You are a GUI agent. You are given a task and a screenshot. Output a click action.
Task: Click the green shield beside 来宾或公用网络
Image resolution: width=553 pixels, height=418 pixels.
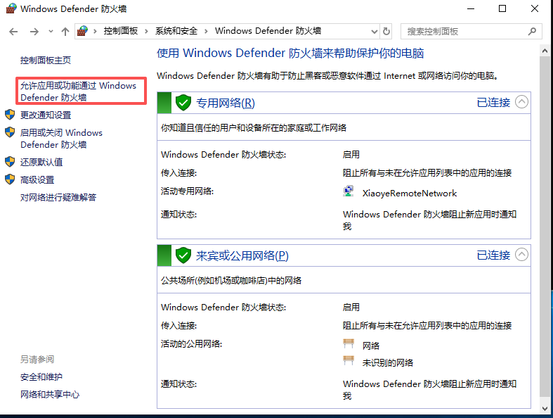tap(183, 255)
